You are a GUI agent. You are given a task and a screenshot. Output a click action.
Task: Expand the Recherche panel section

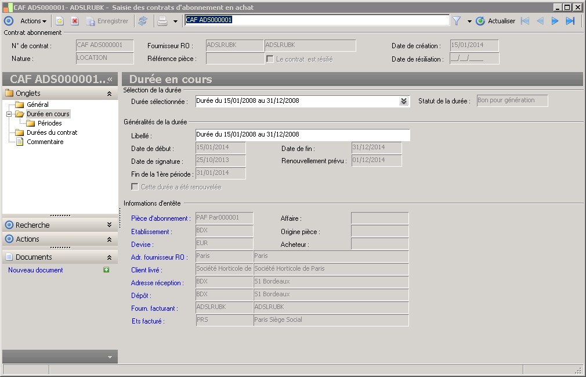[109, 225]
